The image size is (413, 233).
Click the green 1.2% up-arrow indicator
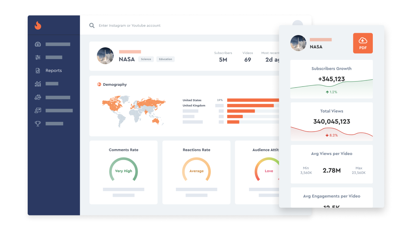click(332, 92)
